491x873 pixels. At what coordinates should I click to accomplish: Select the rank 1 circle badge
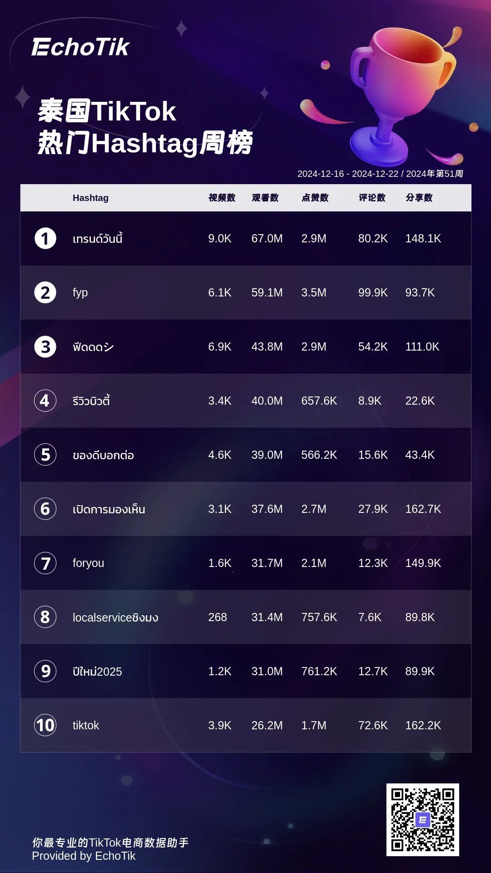pos(45,238)
